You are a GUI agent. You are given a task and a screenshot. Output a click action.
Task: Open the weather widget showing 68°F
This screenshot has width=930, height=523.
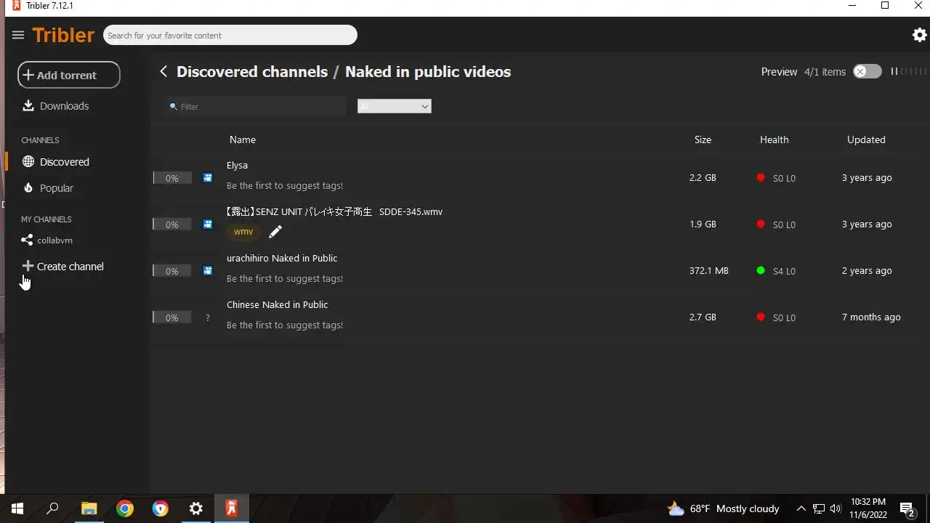[x=723, y=508]
